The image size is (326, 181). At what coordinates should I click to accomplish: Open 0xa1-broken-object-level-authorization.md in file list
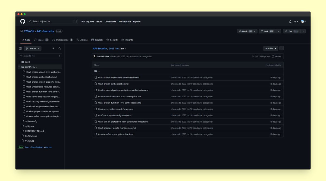[119, 77]
